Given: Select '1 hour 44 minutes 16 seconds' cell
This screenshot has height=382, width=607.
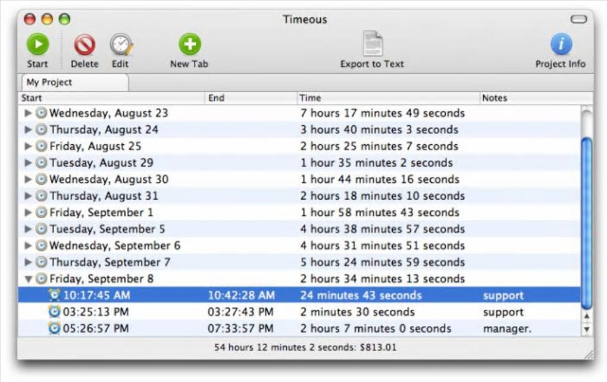Looking at the screenshot, I should tap(380, 179).
